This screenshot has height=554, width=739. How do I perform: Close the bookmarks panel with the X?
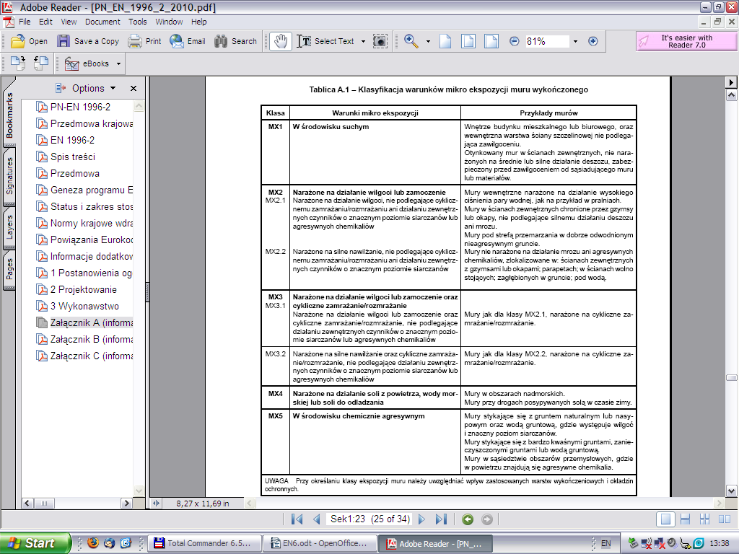point(134,88)
